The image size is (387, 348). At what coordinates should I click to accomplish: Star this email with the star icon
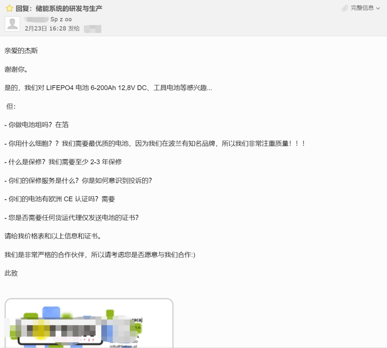pyautogui.click(x=9, y=8)
